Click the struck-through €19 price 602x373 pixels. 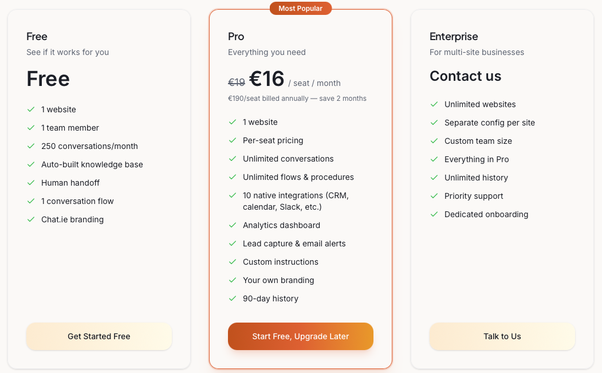coord(236,83)
